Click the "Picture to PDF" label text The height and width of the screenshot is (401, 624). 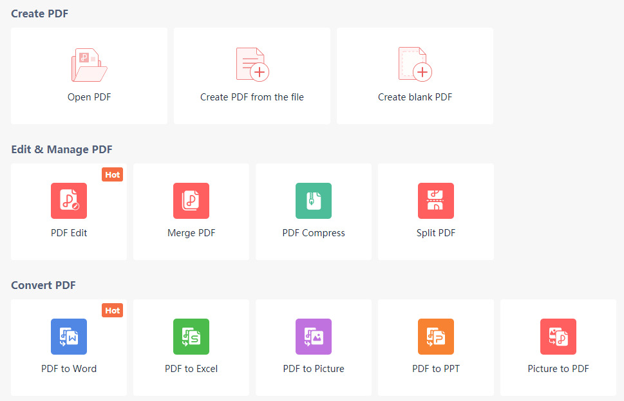pos(558,369)
